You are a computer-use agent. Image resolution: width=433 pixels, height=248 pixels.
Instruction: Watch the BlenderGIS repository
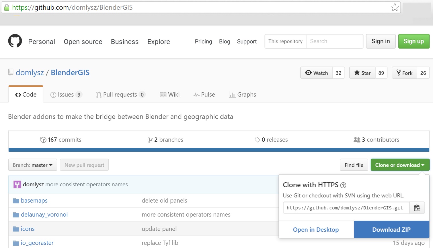click(x=316, y=73)
